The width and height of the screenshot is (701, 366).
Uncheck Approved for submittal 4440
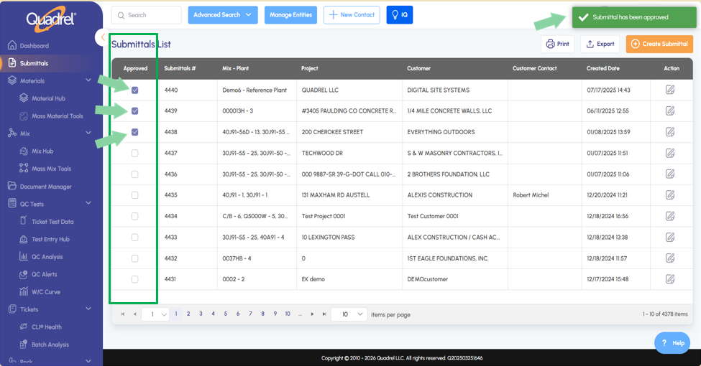tap(134, 90)
